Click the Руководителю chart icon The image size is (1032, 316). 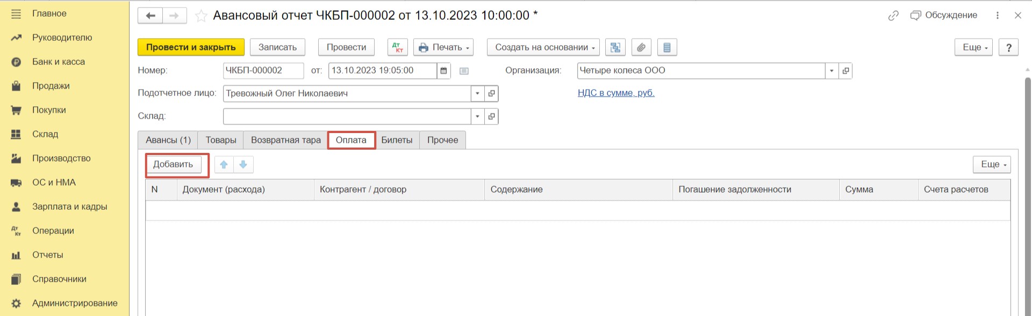(16, 38)
